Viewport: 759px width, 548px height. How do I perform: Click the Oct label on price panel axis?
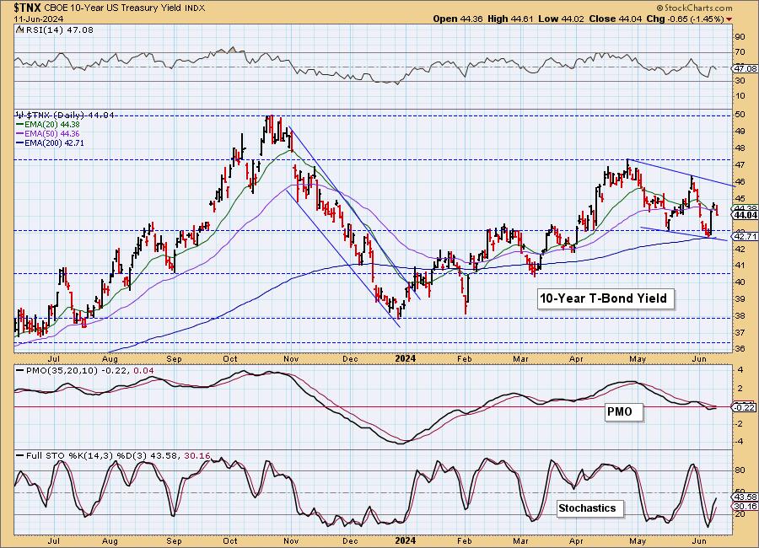(x=230, y=358)
